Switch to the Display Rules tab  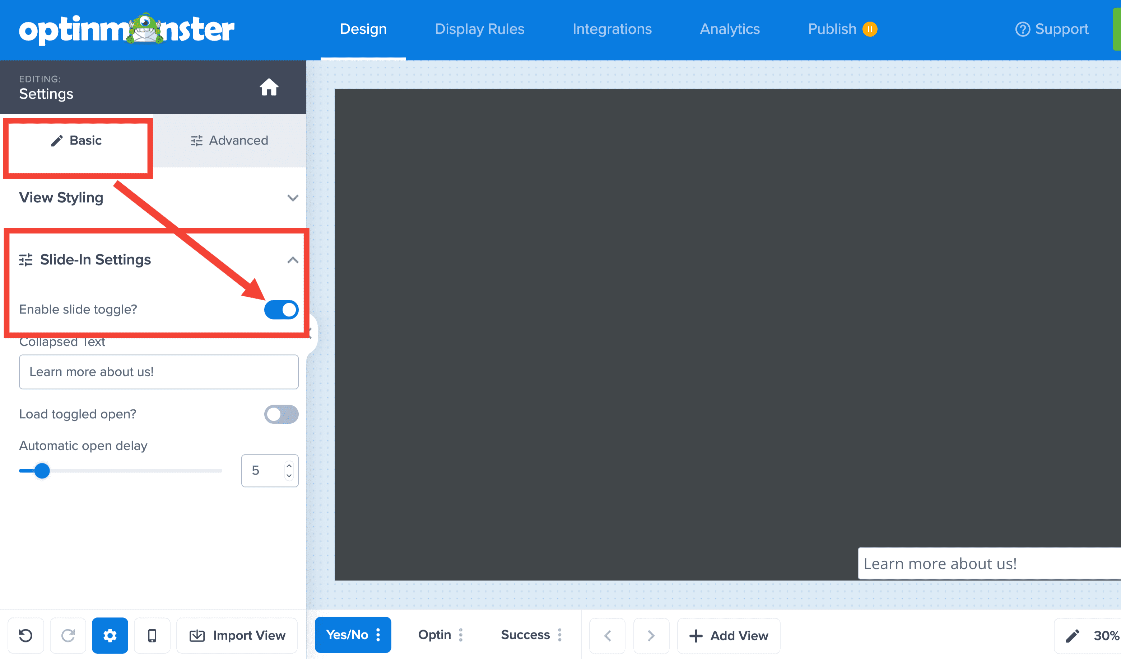[480, 29]
